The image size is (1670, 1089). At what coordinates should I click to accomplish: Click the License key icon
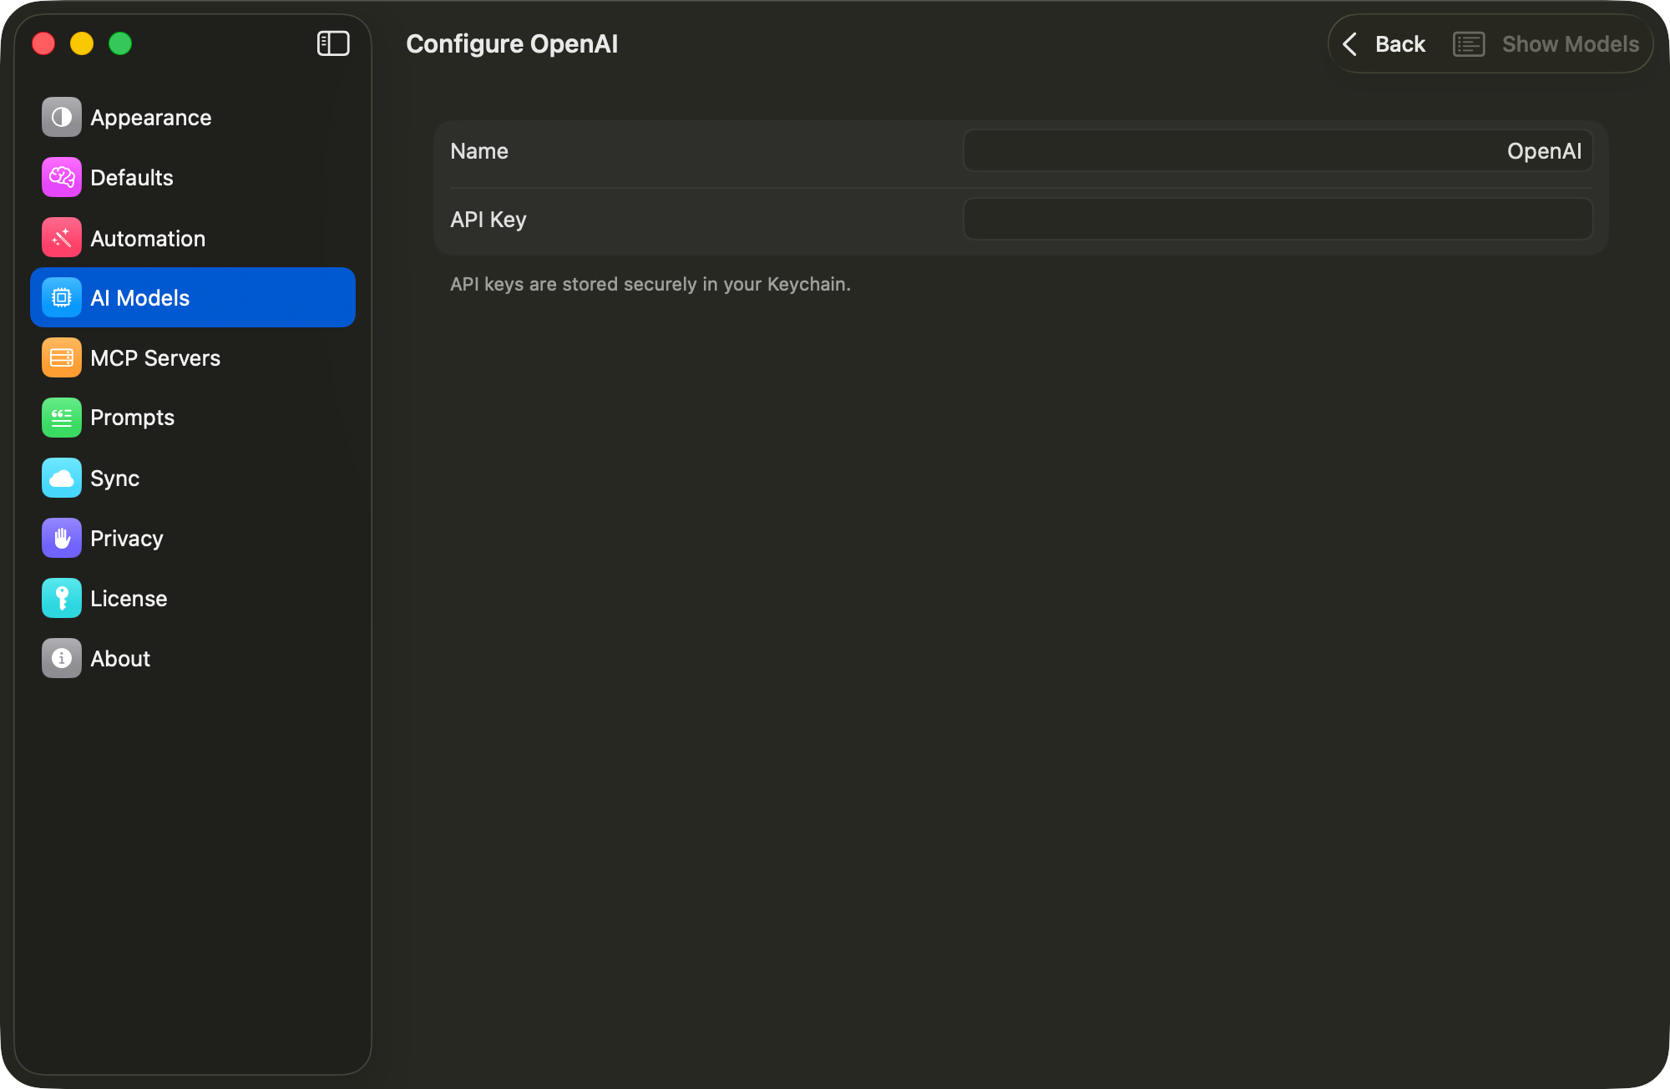(x=62, y=598)
